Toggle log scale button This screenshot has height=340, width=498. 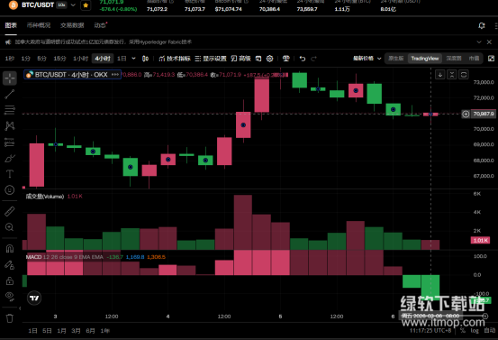pos(475,330)
